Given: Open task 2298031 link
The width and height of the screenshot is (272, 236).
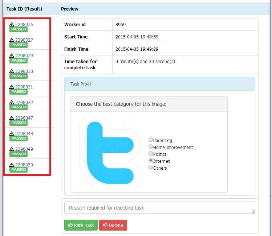Looking at the screenshot, I should pos(24,87).
